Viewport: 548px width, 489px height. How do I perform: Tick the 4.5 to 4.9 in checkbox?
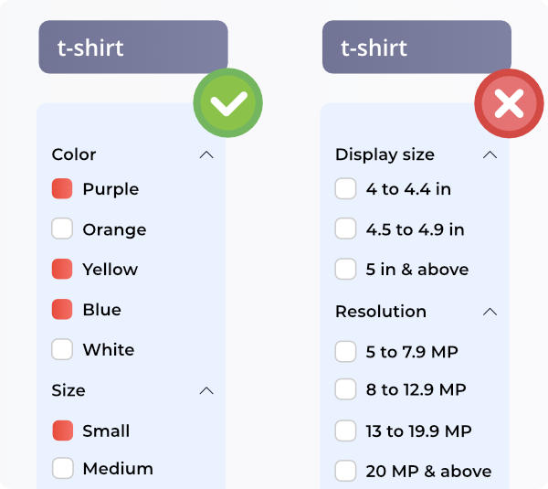coord(345,229)
